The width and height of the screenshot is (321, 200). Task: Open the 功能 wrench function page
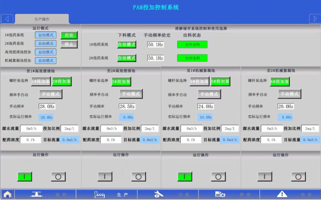click(168, 194)
